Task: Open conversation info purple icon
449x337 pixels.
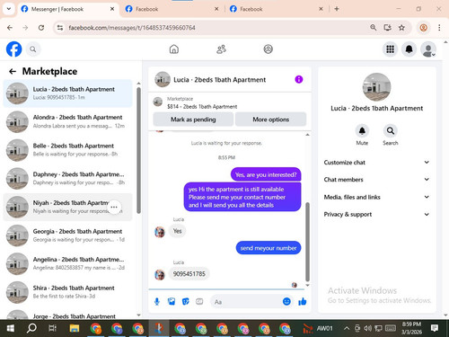Action: (x=299, y=79)
